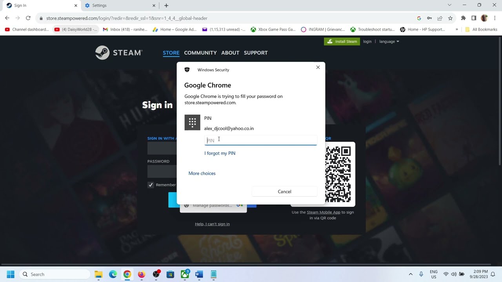This screenshot has width=502, height=282.
Task: Click the Google icon in the address bar
Action: pyautogui.click(x=419, y=18)
